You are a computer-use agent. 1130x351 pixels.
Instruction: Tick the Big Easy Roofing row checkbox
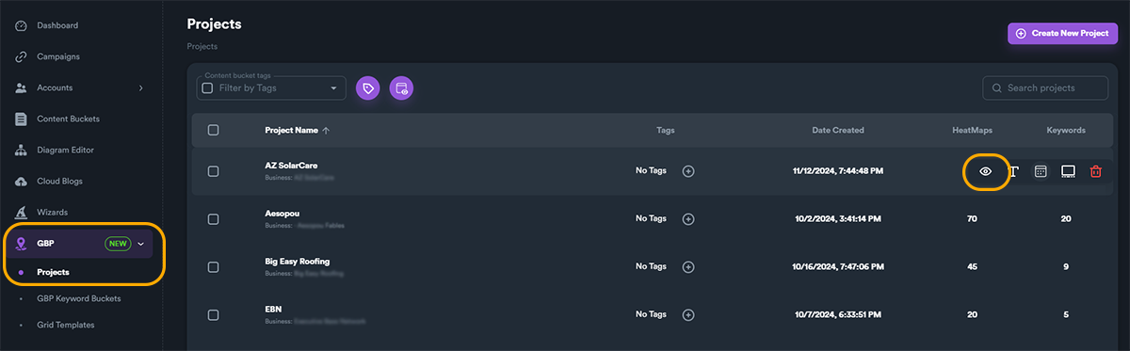pos(213,266)
